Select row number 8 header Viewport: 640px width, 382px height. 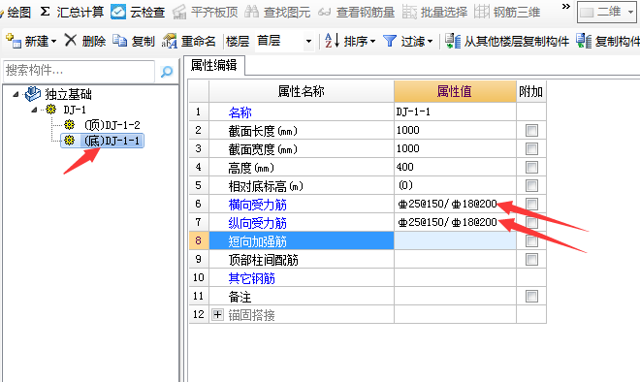coord(199,240)
